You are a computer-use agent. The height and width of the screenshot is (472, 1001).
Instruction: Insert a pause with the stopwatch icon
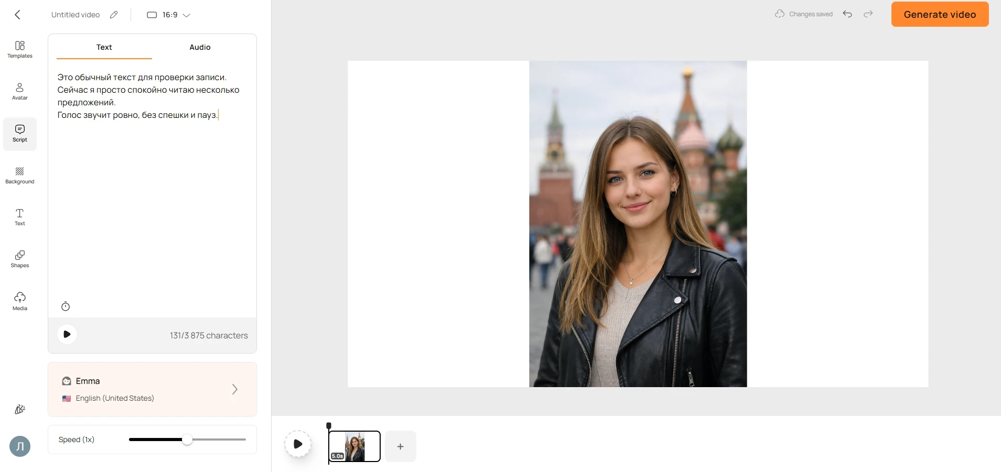click(66, 306)
